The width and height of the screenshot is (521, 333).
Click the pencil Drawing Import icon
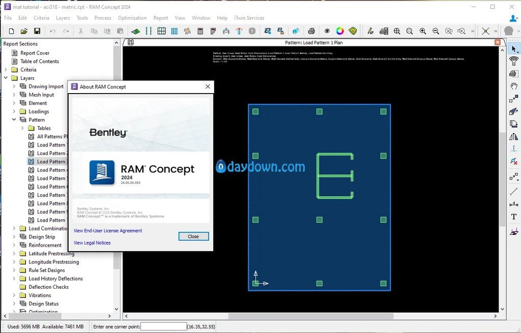[x=370, y=31]
